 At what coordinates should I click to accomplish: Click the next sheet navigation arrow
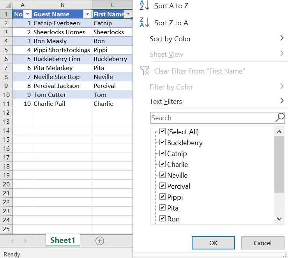point(26,241)
